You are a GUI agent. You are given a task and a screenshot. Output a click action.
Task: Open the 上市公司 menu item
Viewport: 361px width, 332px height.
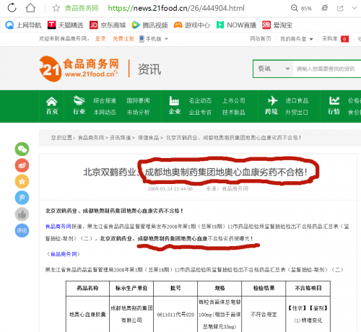tap(233, 100)
